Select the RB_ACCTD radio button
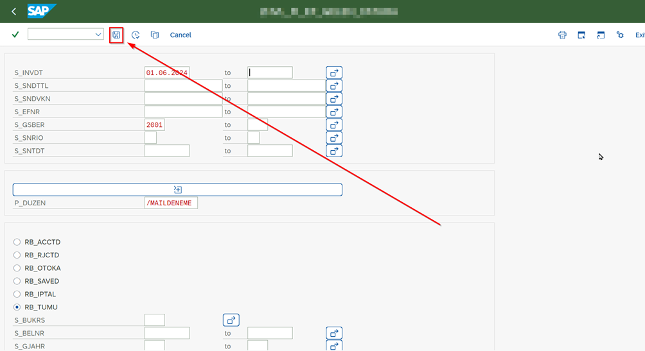Viewport: 645px width, 351px height. (x=17, y=242)
